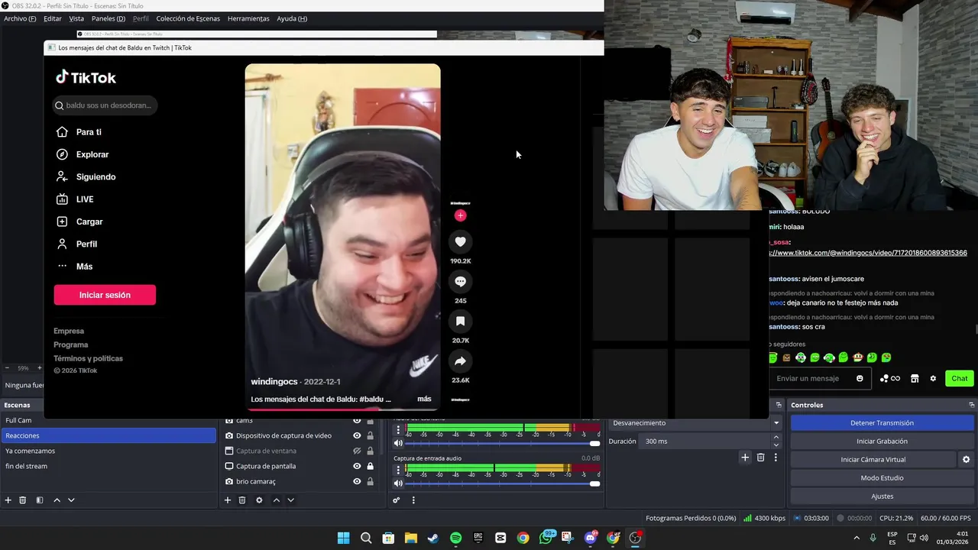
Task: Share the TikTok video with the arrow icon
Action: point(460,361)
